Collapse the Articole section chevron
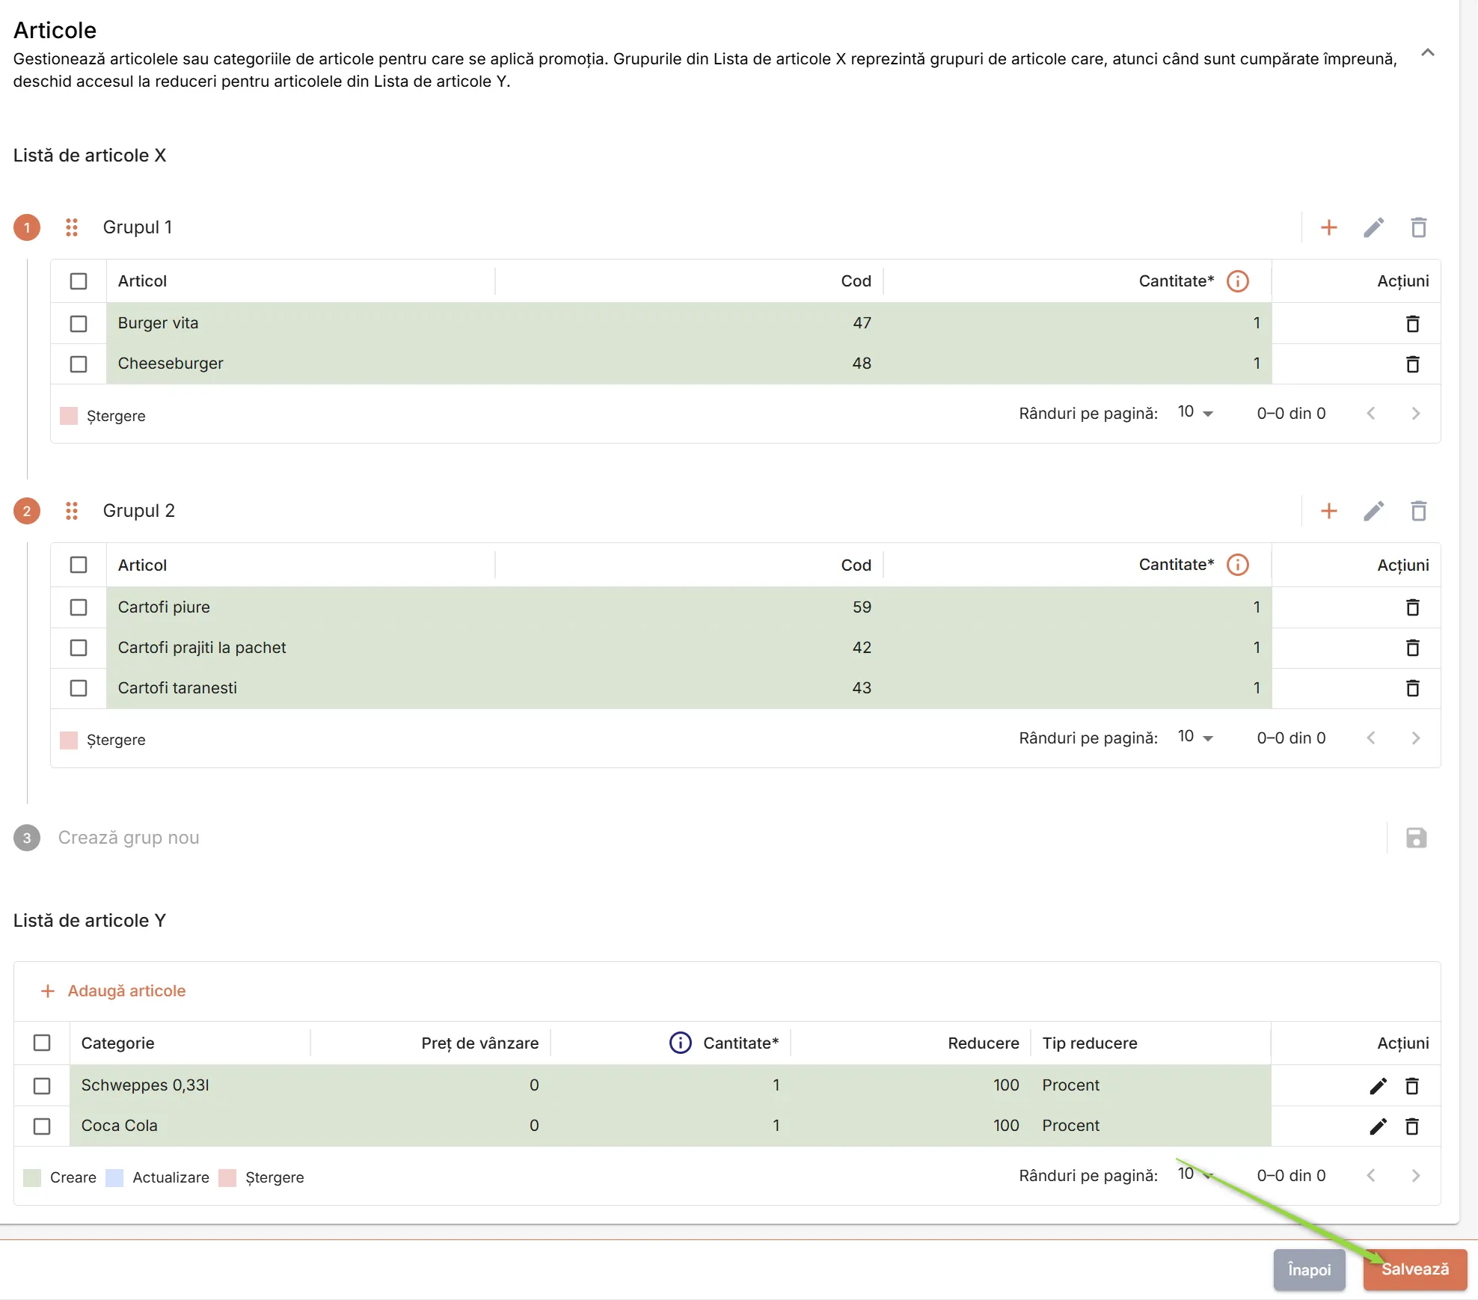 [x=1427, y=52]
